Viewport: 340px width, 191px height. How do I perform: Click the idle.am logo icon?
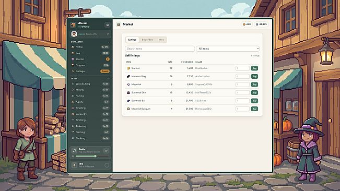click(x=73, y=25)
